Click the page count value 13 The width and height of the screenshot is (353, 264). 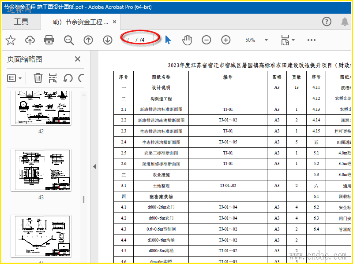[x=297, y=88]
